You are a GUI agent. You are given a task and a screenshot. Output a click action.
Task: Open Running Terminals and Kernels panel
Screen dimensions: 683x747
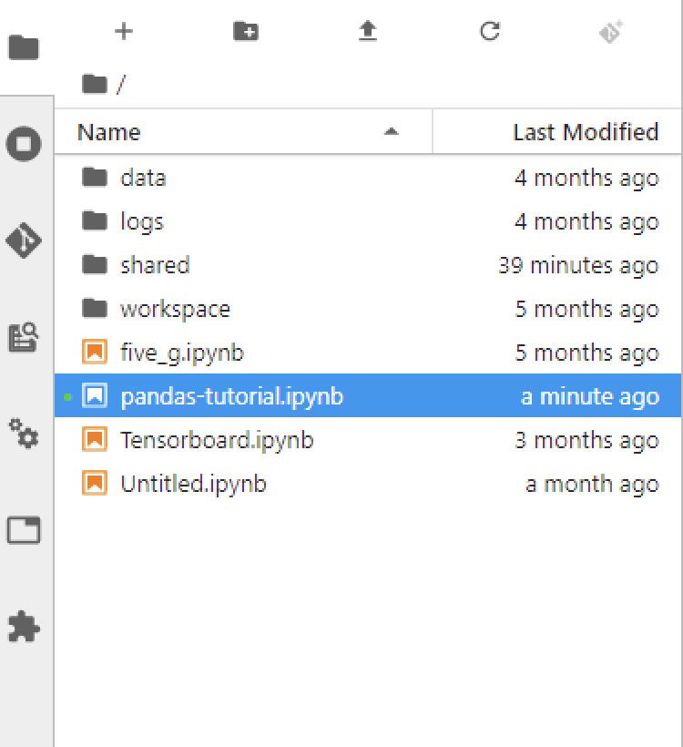[24, 144]
